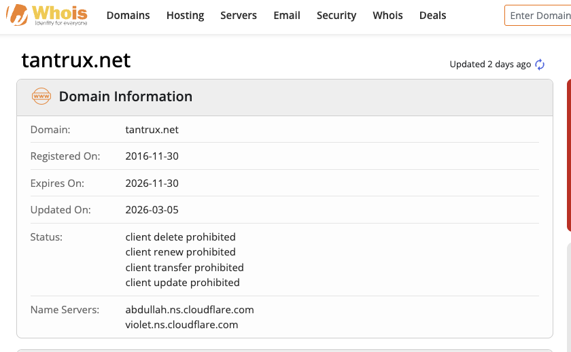Open the Deals menu item

point(433,16)
